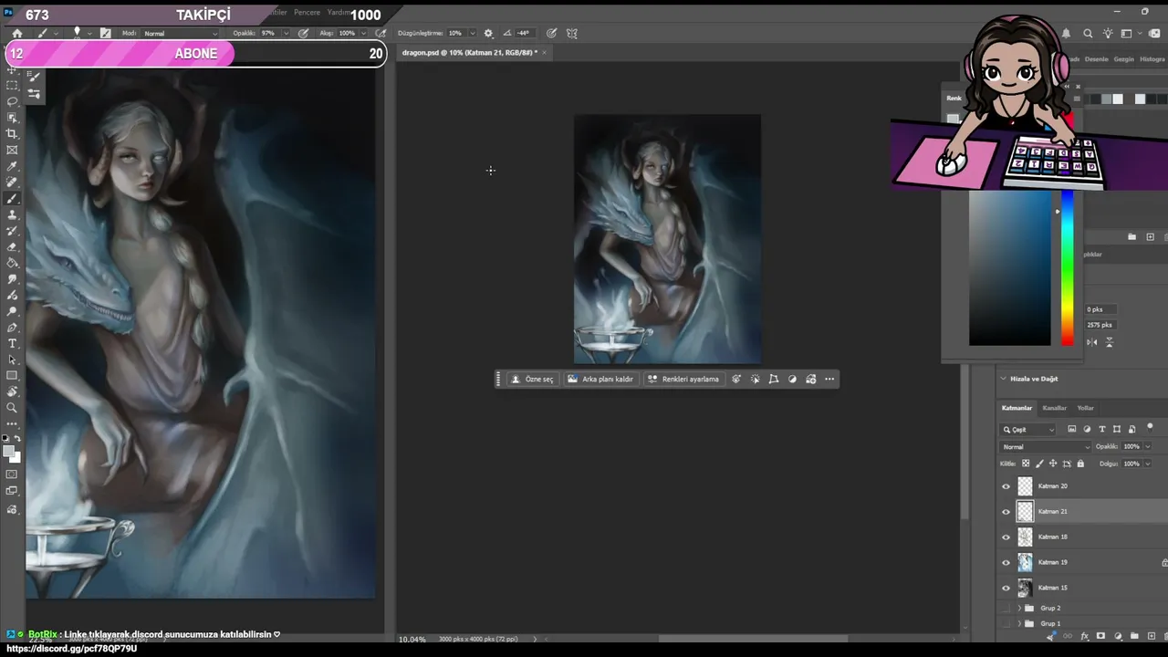1168x657 pixels.
Task: Open the layer blend mode Normal dropdown
Action: click(x=1046, y=447)
